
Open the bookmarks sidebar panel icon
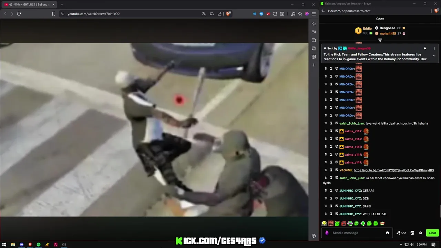[314, 49]
